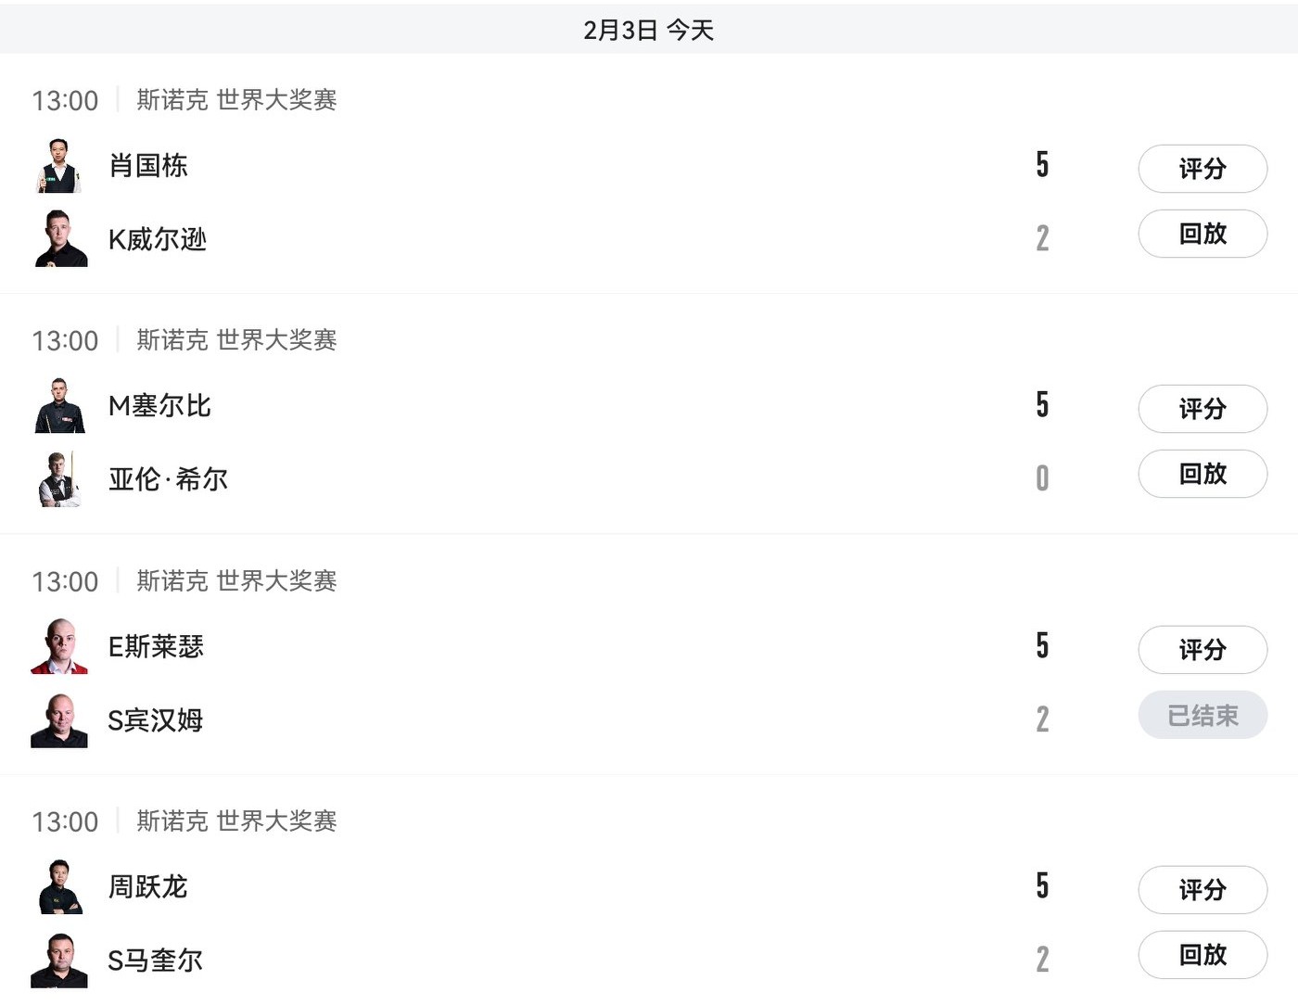
Task: Click E斯莱瑟 player avatar
Action: (x=59, y=646)
